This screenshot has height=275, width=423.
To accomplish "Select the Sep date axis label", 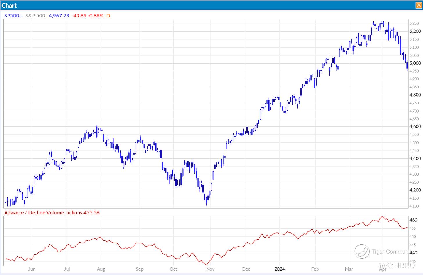I will [x=140, y=269].
